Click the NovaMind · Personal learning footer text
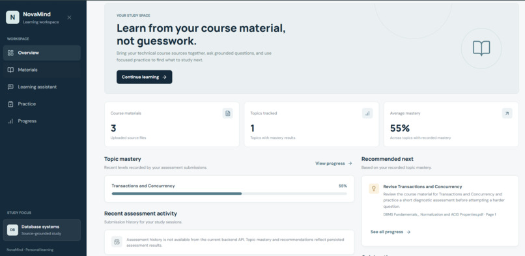 (30, 250)
